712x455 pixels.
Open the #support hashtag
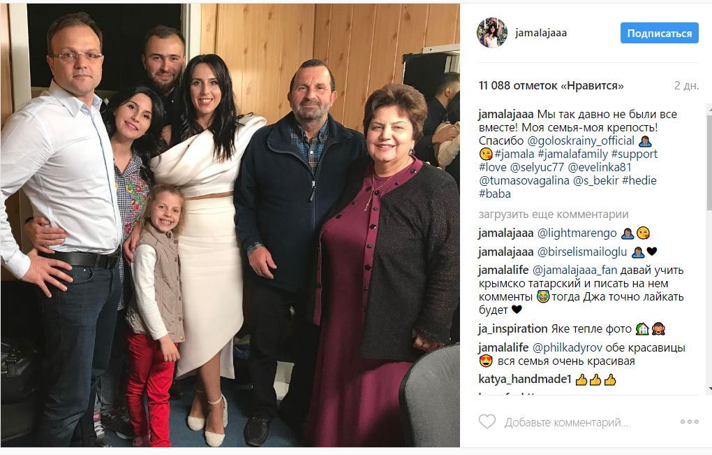(x=635, y=154)
